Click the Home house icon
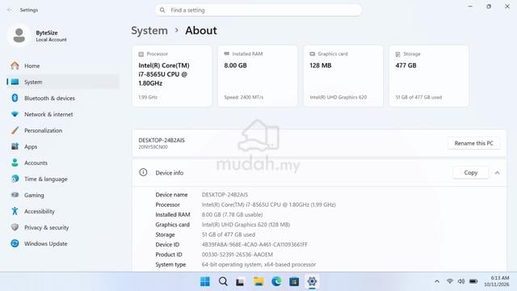Screen dimensions: 517x291 point(15,65)
